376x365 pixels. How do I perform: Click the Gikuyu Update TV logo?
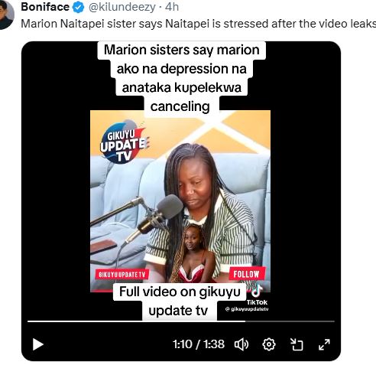tap(123, 142)
